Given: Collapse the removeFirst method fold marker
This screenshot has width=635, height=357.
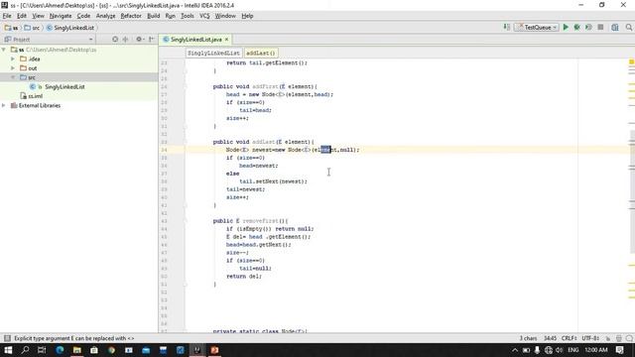Looking at the screenshot, I should coord(186,220).
